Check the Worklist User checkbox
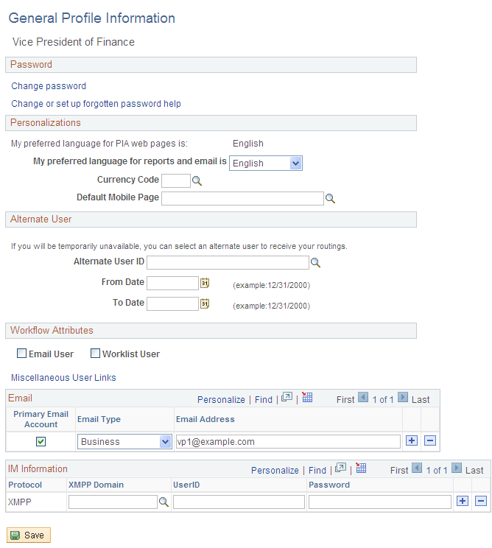Viewport: 492px width, 548px height. coord(96,354)
